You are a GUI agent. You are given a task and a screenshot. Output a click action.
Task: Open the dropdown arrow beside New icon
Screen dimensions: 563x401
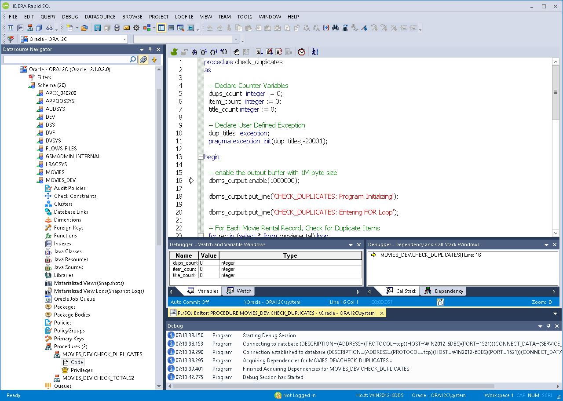pyautogui.click(x=77, y=28)
